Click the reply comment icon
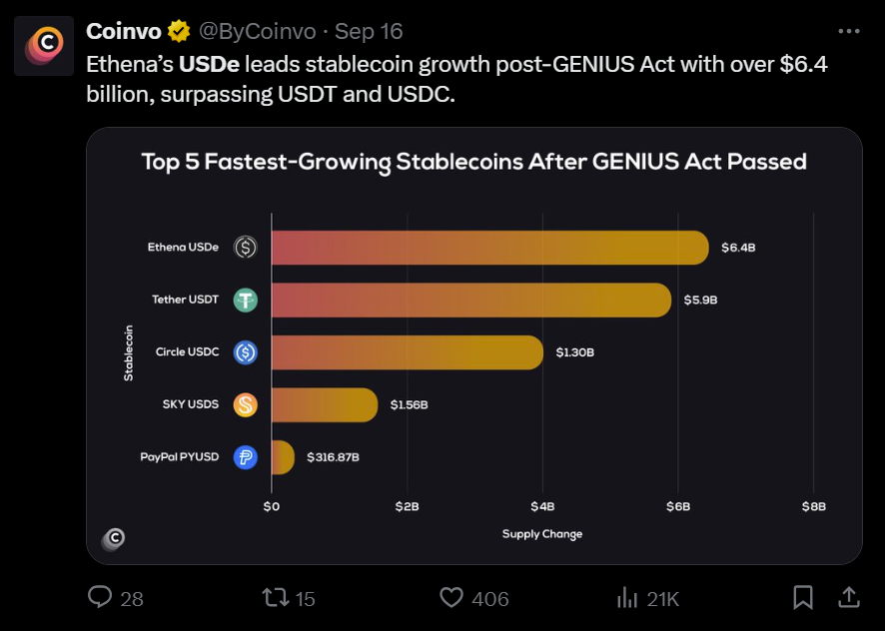This screenshot has width=885, height=631. pos(101,597)
